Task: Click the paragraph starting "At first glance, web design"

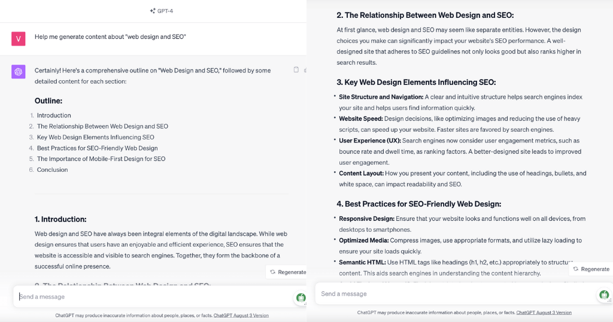Action: 459,46
